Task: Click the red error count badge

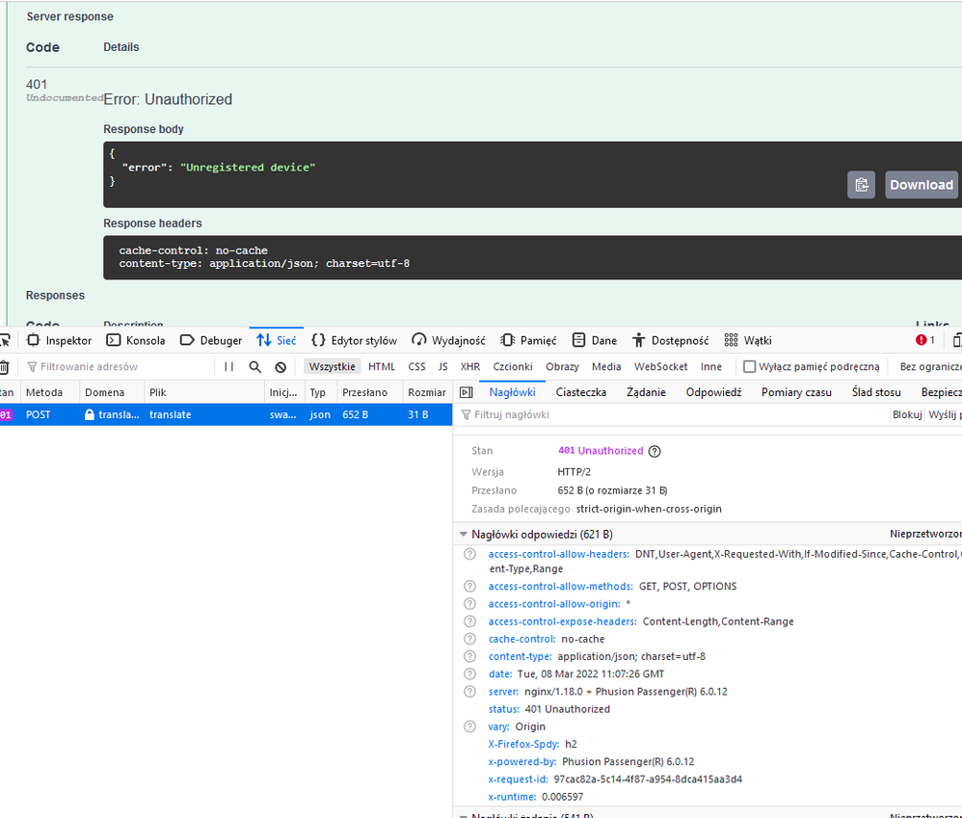Action: tap(925, 340)
